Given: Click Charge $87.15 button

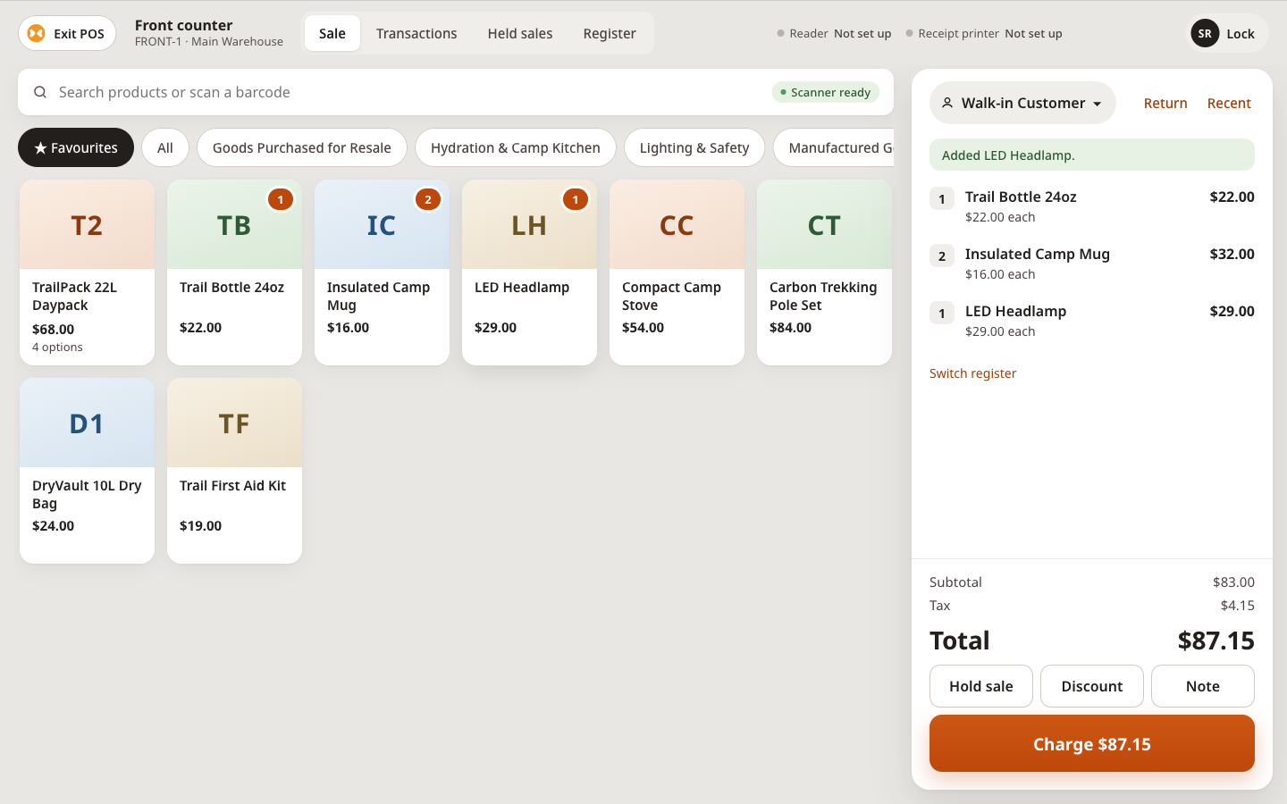Looking at the screenshot, I should click(x=1092, y=743).
